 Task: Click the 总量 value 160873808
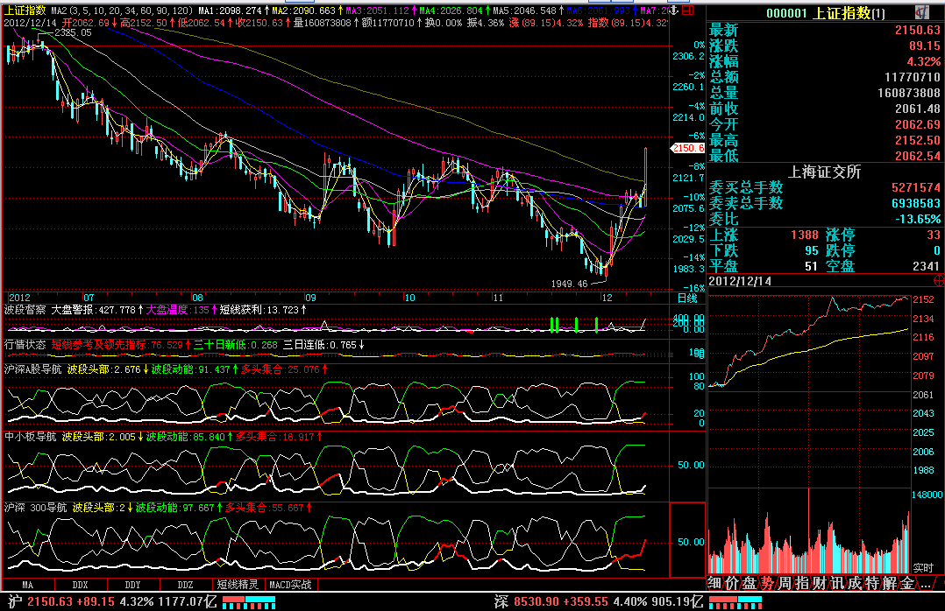[909, 93]
